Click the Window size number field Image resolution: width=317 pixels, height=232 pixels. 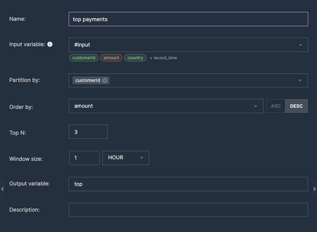84,158
